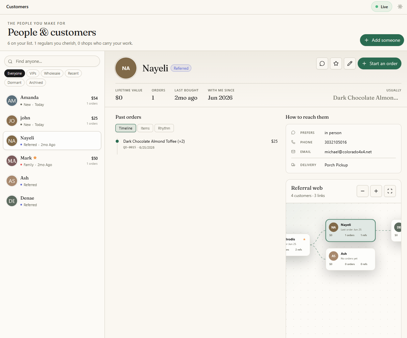Click Nayeli's large NA avatar
The height and width of the screenshot is (338, 407).
click(126, 68)
